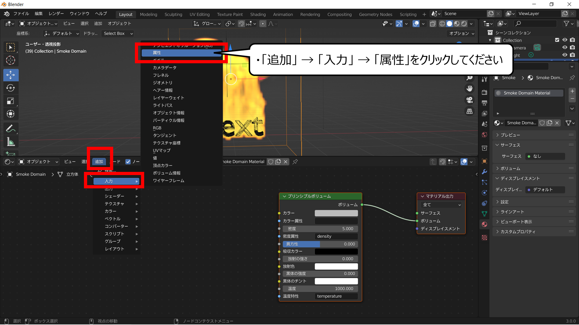Screen dimensions: 579x325
Task: Activate the Scale tool
Action: pos(11,101)
